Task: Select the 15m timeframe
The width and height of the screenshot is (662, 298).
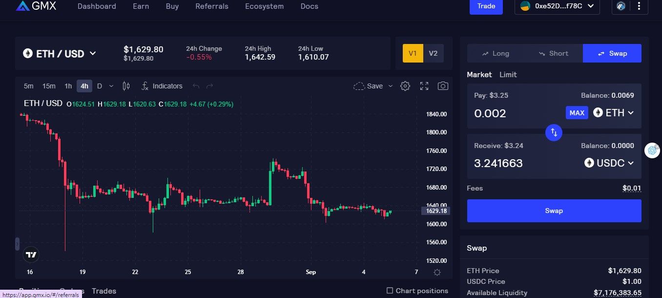Action: 49,86
